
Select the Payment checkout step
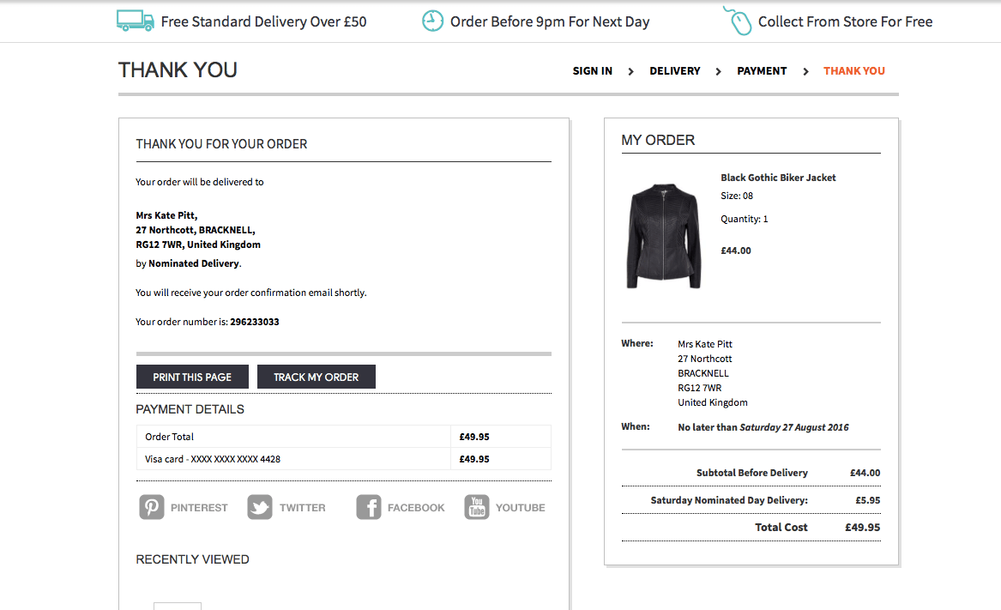(x=762, y=71)
